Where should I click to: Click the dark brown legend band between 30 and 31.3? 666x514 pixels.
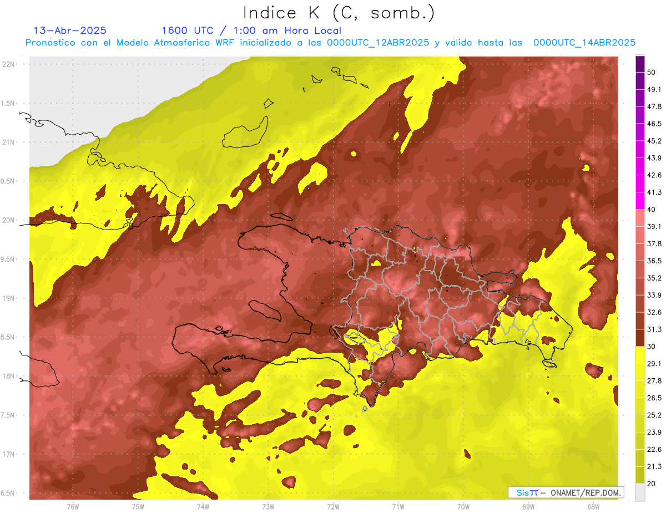tap(640, 338)
